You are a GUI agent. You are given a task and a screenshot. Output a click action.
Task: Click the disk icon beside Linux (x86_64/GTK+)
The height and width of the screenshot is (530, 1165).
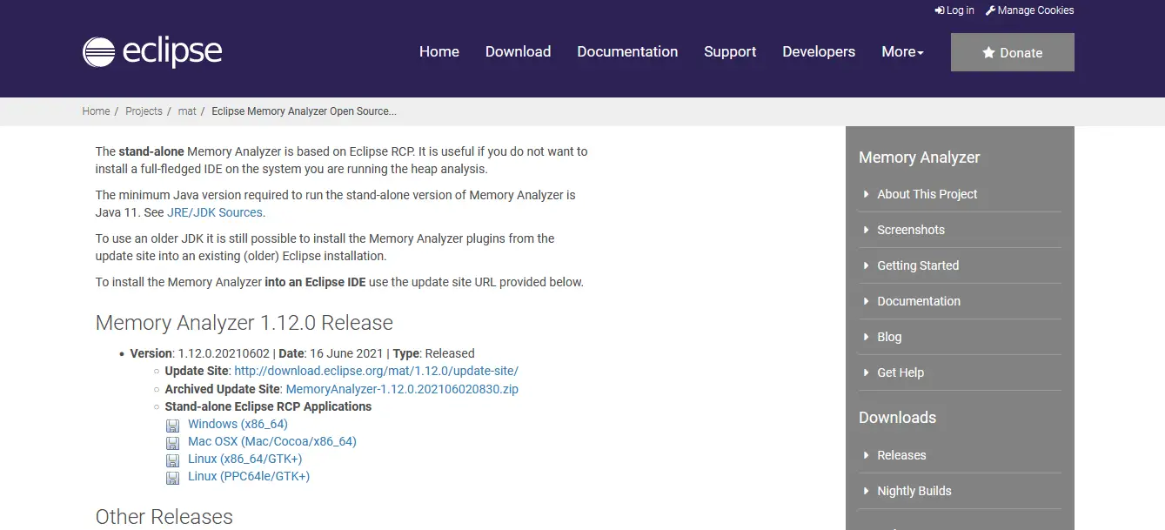coord(172,460)
